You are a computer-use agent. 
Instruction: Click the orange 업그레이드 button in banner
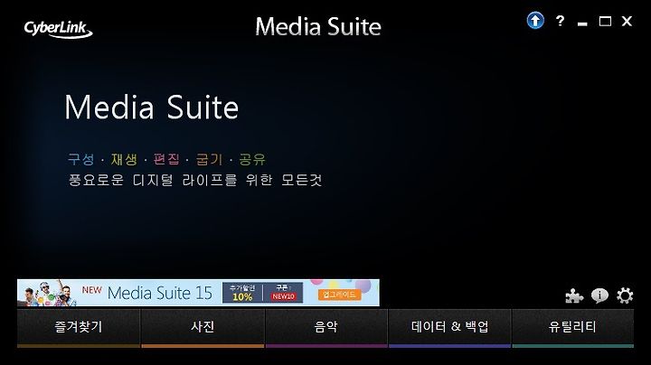(340, 295)
